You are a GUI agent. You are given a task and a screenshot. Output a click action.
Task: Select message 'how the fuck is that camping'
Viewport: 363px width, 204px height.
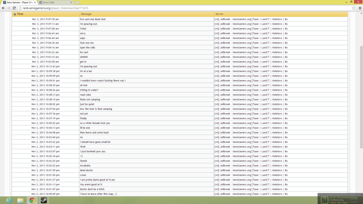pos(96,109)
